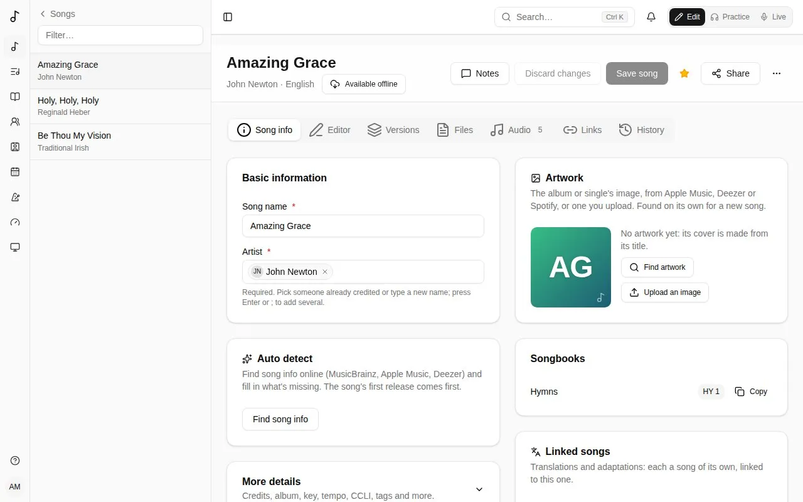Open the monitor icon in the sidebar
This screenshot has width=803, height=502.
tap(15, 247)
